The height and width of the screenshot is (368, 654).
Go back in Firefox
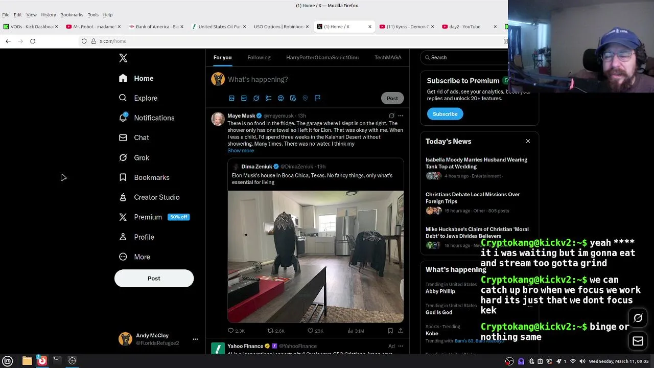click(x=8, y=41)
